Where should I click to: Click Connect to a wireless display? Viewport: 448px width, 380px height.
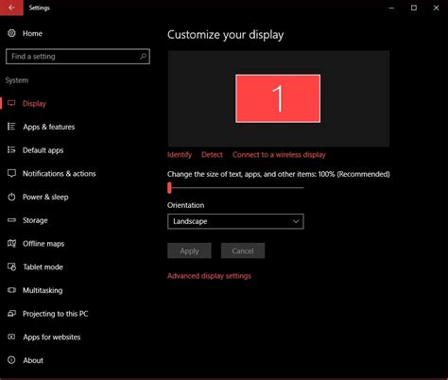coord(279,154)
